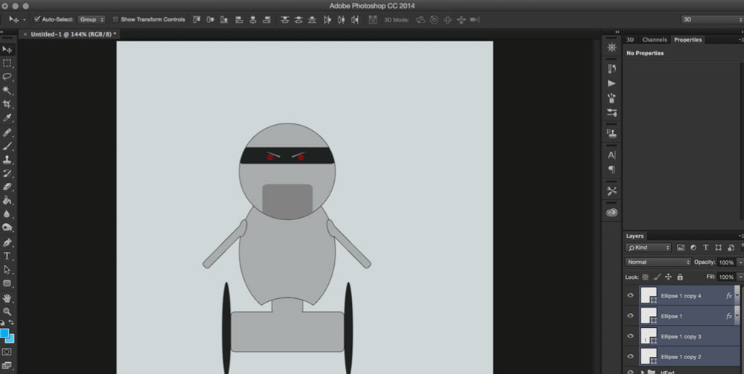
Task: Open the Auto-Select Group dropdown
Action: pos(92,19)
